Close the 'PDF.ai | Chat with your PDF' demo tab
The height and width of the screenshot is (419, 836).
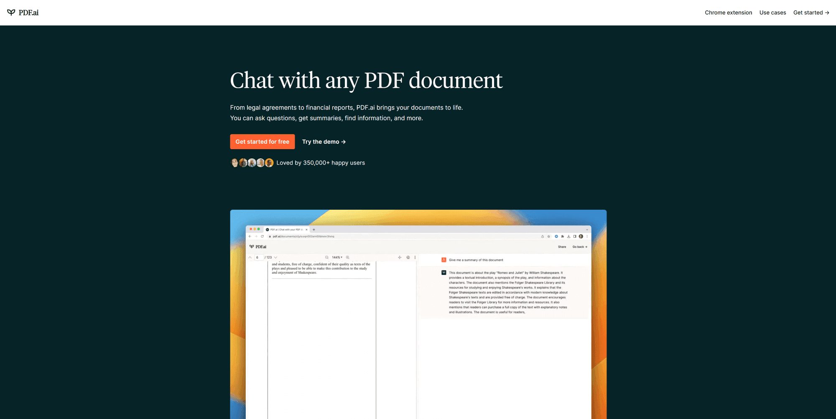click(306, 229)
